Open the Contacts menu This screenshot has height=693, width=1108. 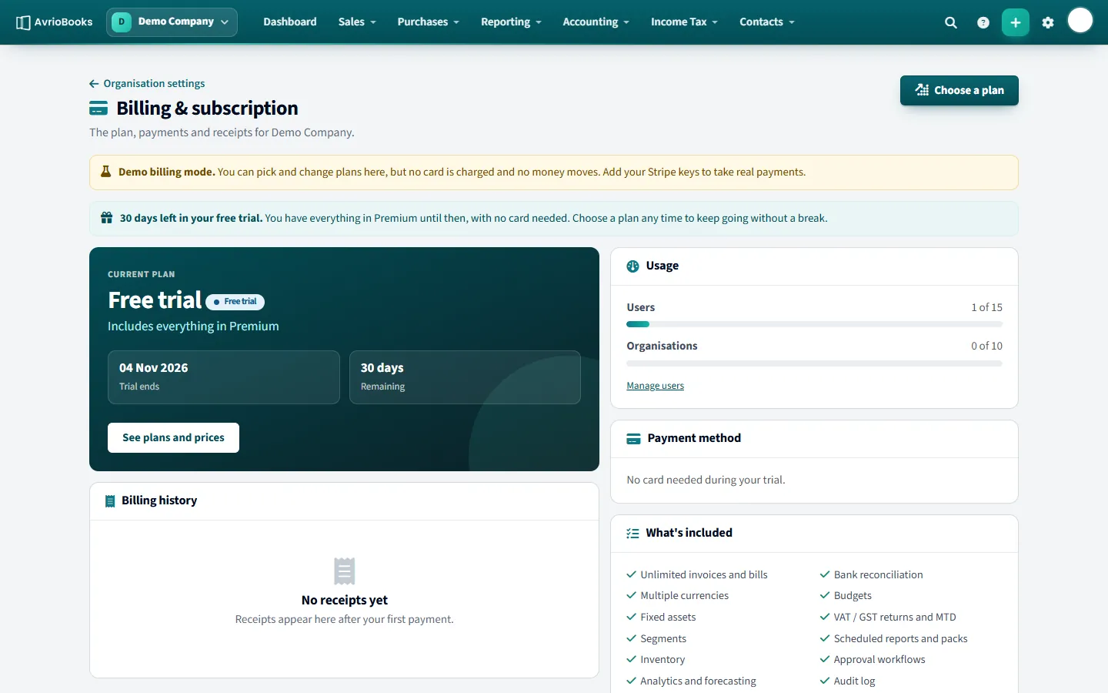click(767, 22)
